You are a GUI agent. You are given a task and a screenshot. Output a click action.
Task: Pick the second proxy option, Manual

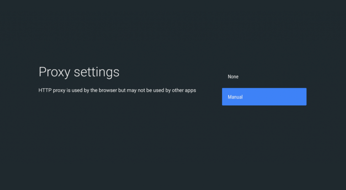264,97
